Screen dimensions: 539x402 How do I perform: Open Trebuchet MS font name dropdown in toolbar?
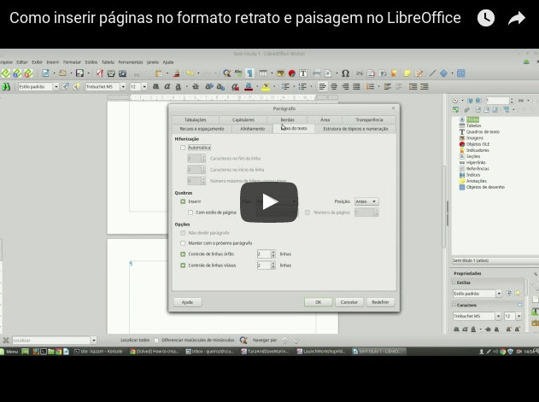point(123,86)
